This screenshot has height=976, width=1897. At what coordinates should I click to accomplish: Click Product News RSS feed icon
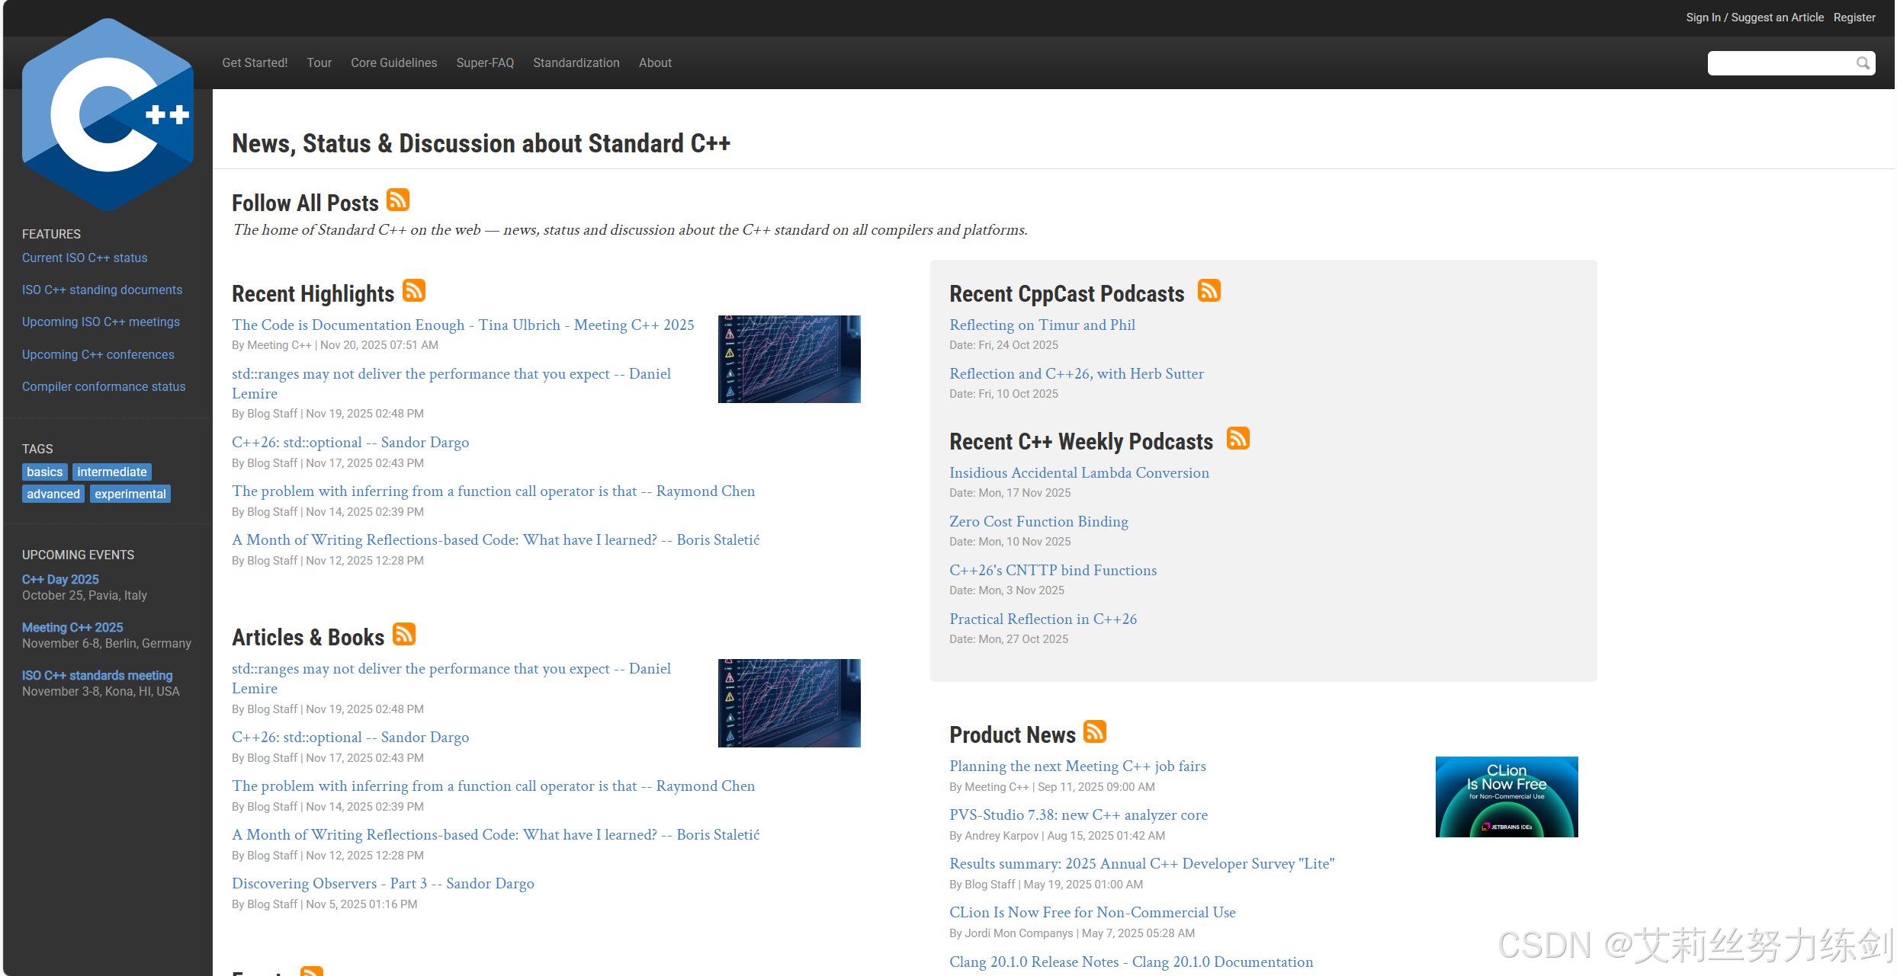[x=1095, y=732]
